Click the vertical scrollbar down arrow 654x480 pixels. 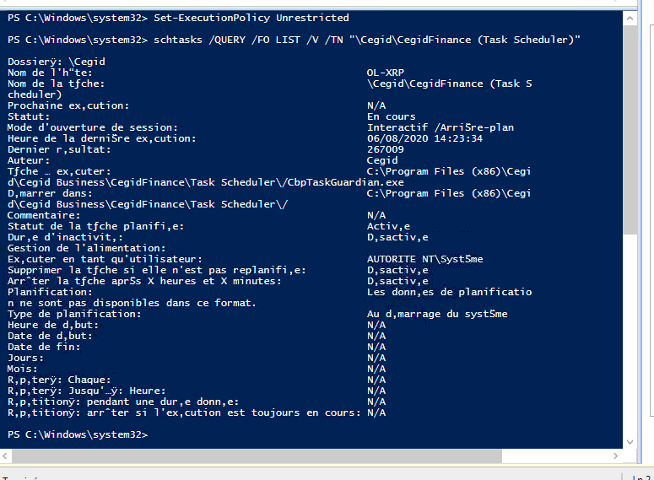[x=630, y=439]
